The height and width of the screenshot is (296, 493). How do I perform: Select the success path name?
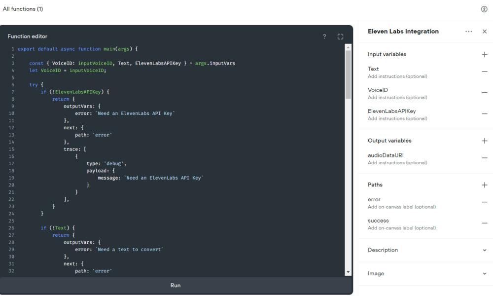(378, 221)
